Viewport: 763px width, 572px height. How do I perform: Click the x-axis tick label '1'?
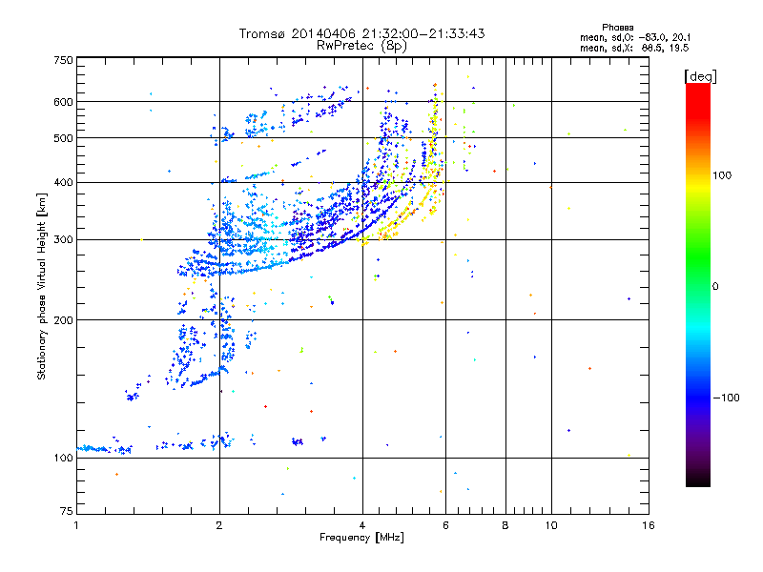click(76, 525)
